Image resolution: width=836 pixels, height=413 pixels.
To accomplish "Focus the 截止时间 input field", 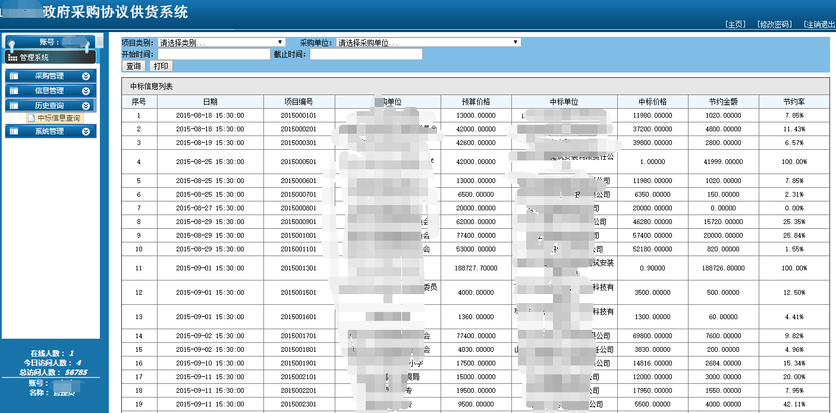I will [366, 55].
